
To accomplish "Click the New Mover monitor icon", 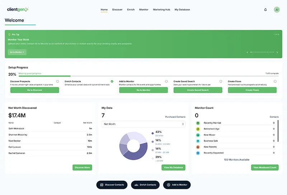I will click(198, 135).
